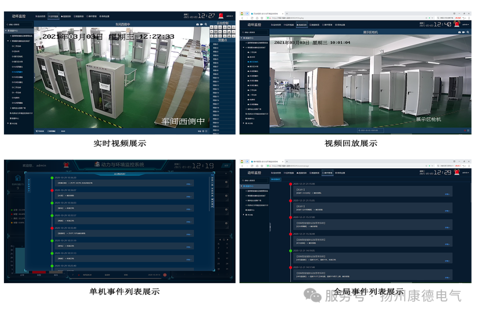477x315 pixels.
Task: Click the house icon behind the single-device popup
Action: coord(18,178)
